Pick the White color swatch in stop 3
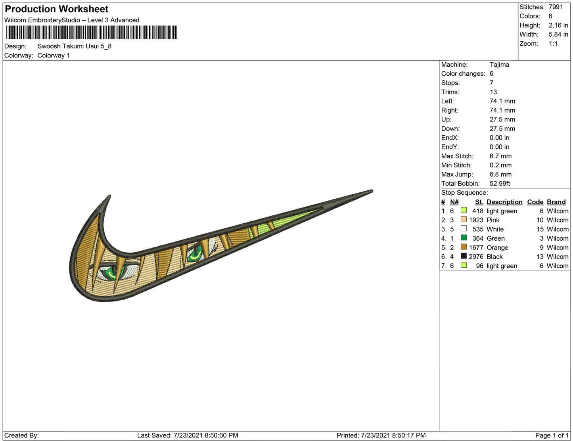573x441 pixels. [464, 229]
